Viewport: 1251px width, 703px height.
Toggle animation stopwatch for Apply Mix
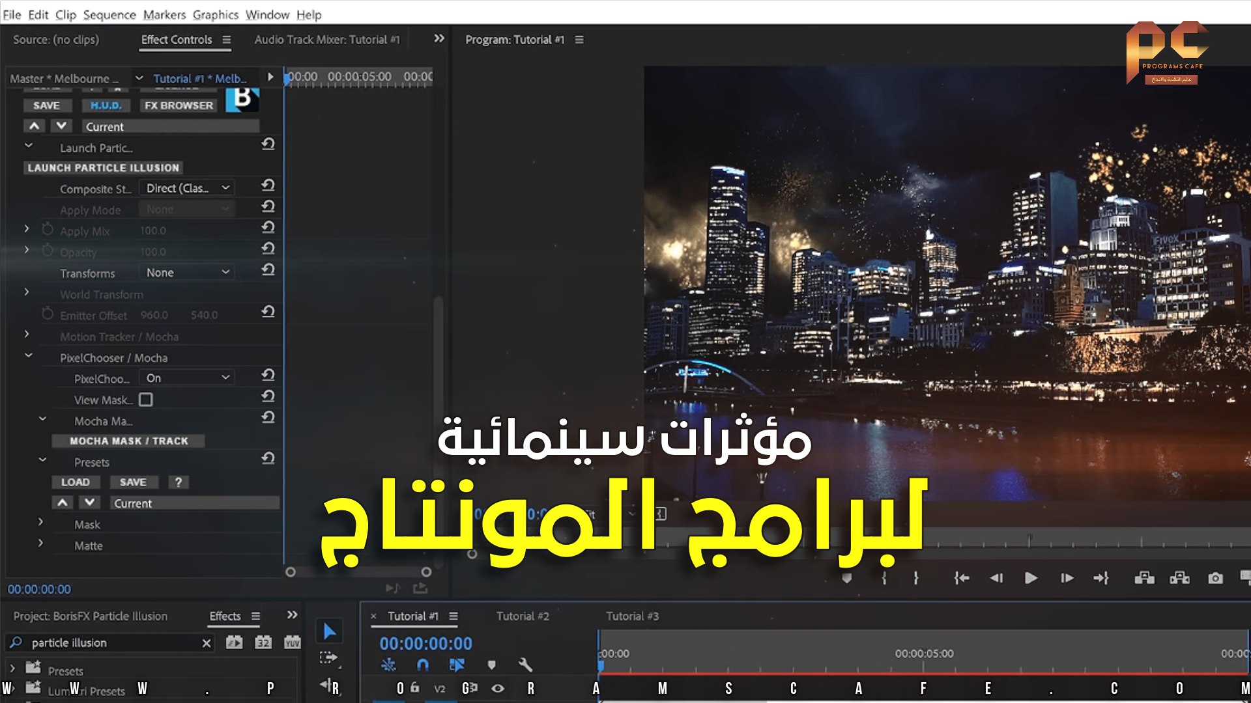[x=48, y=229]
